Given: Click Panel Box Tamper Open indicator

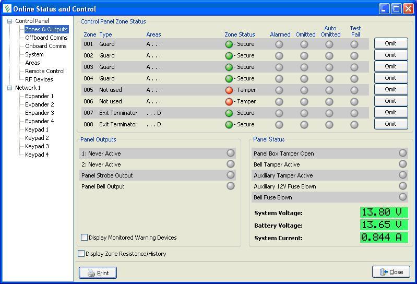Looking at the screenshot, I should click(x=403, y=153).
